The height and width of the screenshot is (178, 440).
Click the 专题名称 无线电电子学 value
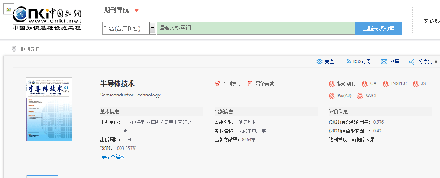click(252, 131)
